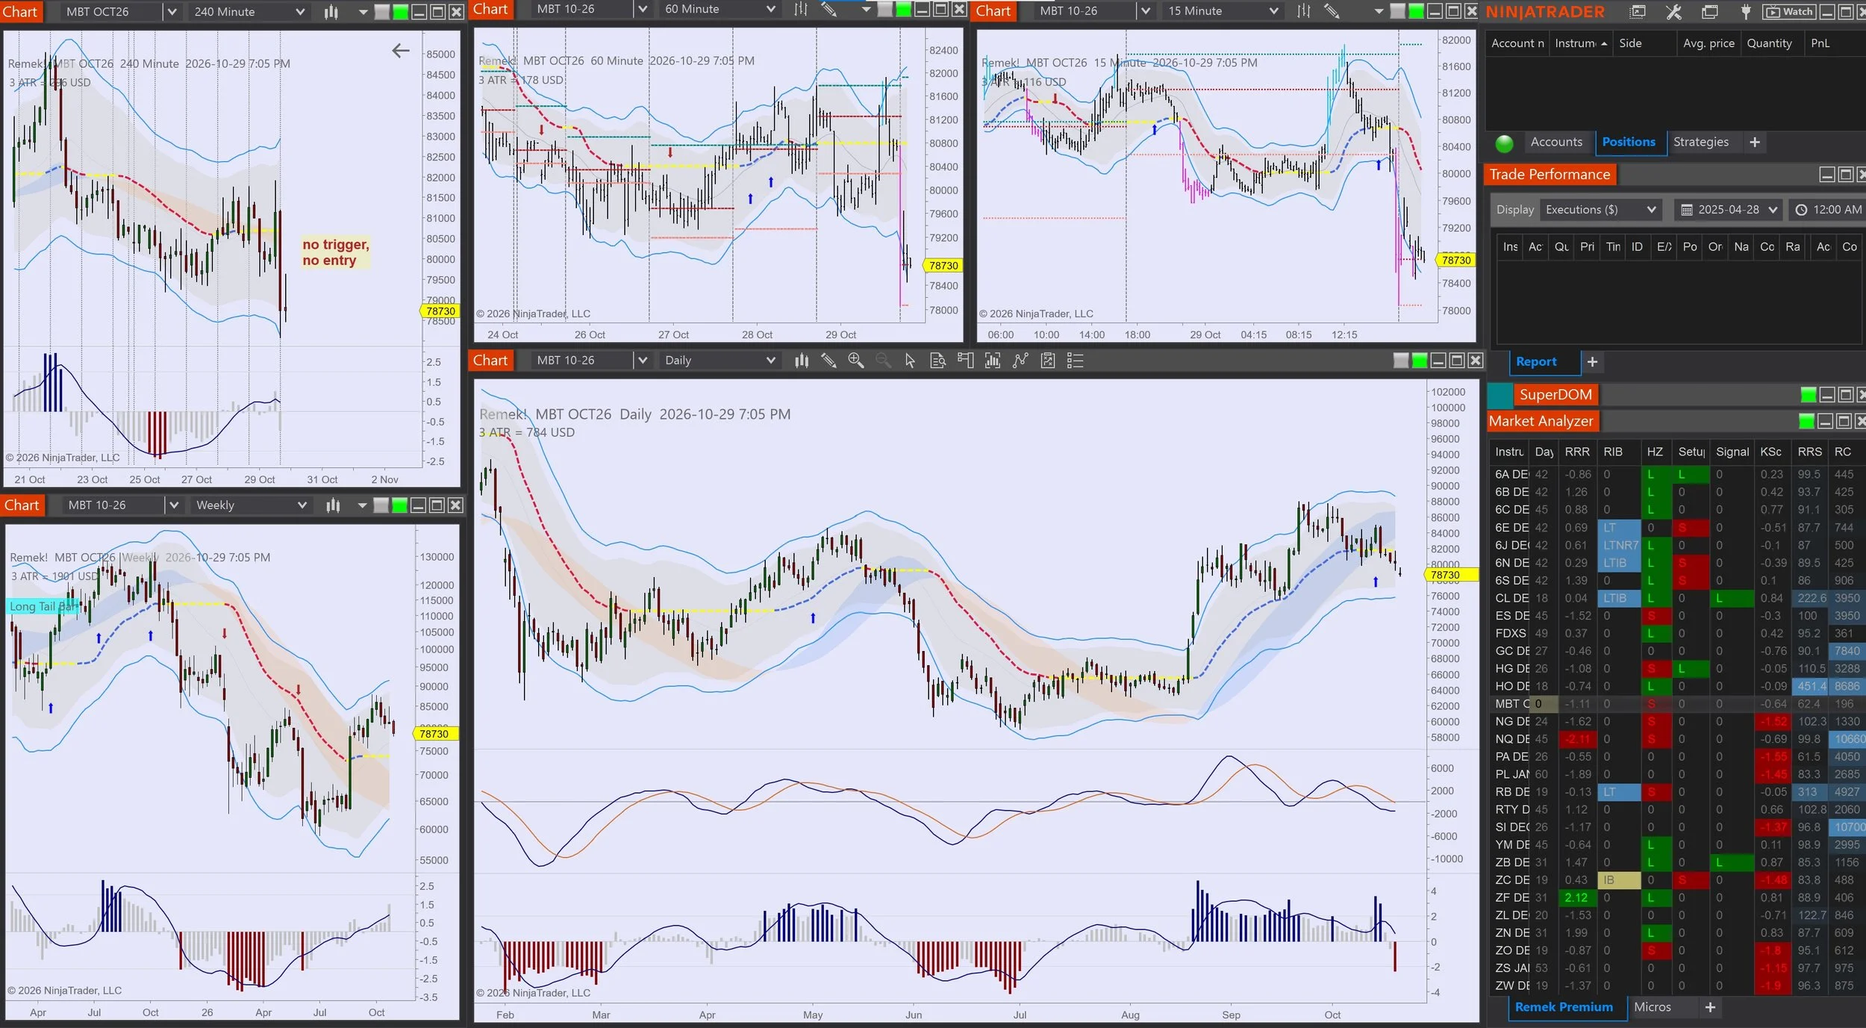
Task: Open instrument dropdown arrow beside MBT OCT26
Action: pos(172,12)
